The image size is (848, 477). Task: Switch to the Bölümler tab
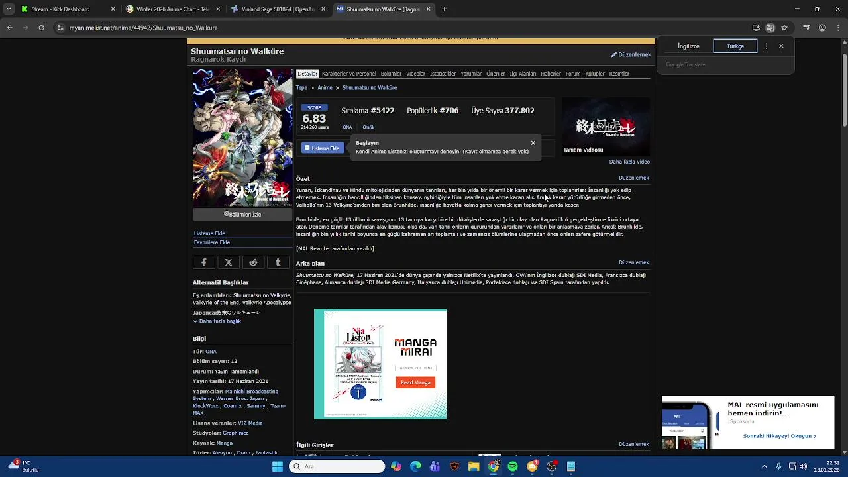[391, 74]
